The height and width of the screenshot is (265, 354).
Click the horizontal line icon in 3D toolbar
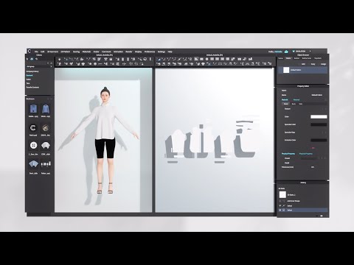pos(100,64)
